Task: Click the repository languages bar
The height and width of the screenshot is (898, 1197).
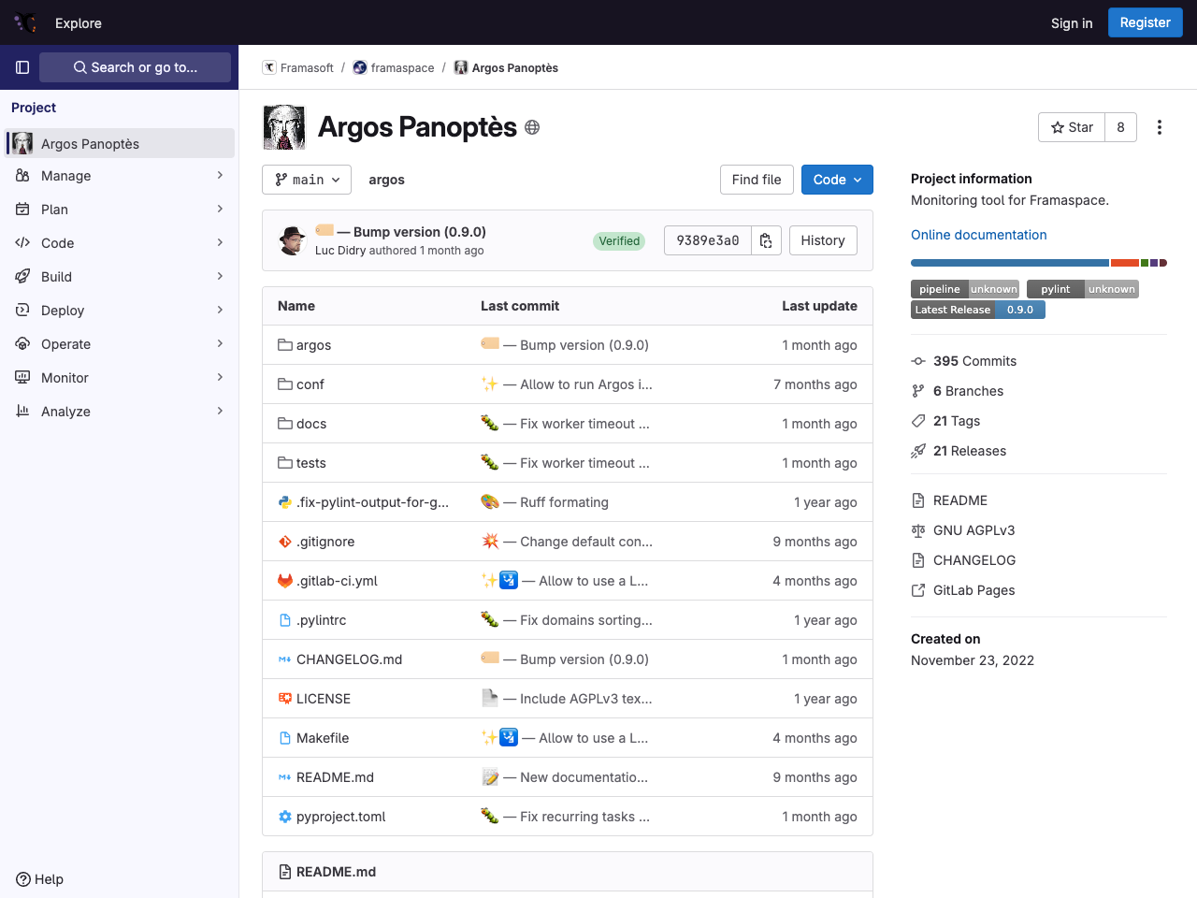Action: point(1039,263)
